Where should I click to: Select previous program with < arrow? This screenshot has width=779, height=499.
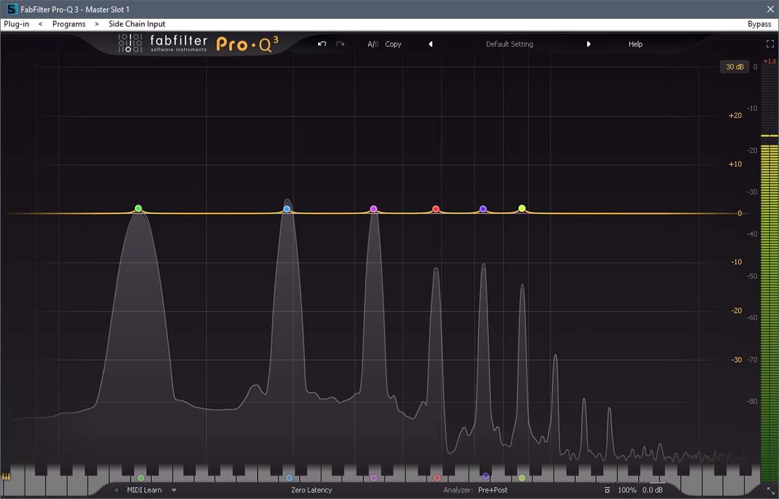(41, 24)
